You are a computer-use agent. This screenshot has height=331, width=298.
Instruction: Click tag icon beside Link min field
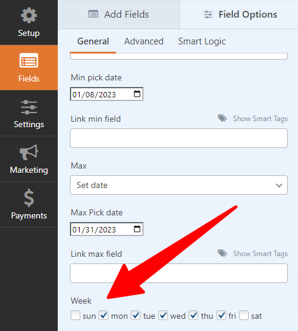coord(222,119)
